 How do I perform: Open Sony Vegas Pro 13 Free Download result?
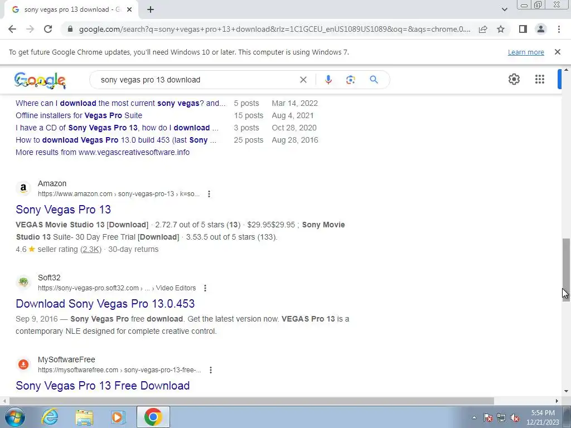pyautogui.click(x=103, y=386)
